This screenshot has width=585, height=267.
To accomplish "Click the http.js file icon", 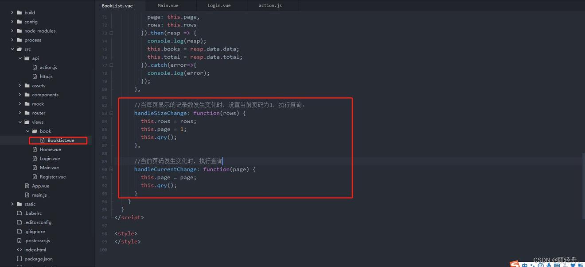I will (x=35, y=76).
